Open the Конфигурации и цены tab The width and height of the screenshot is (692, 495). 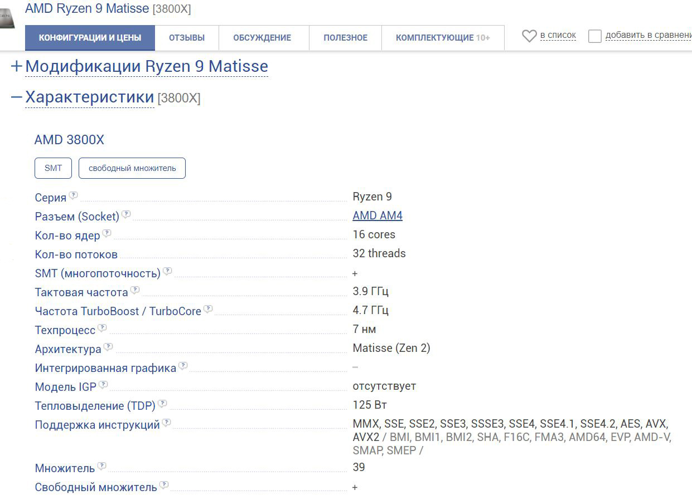click(x=90, y=38)
